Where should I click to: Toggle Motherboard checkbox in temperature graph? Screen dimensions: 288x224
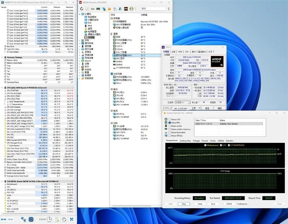click(x=205, y=145)
